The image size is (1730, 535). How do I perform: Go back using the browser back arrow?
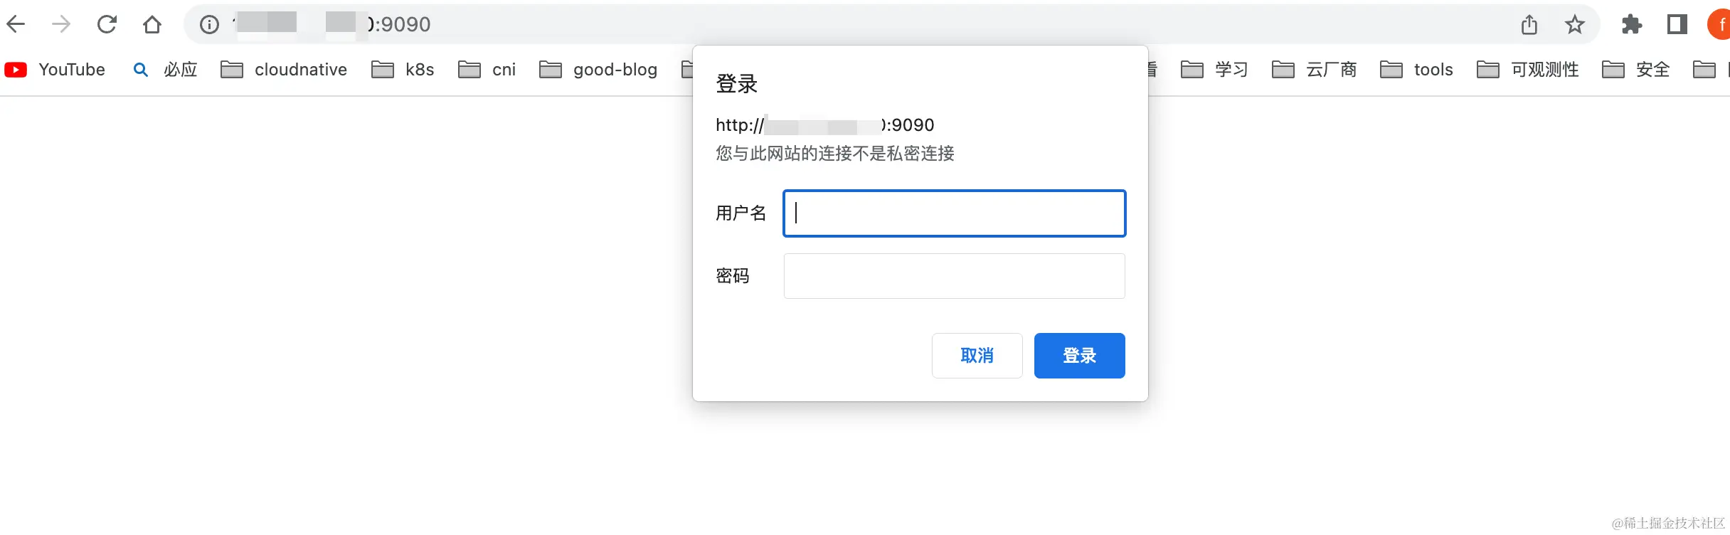(16, 24)
